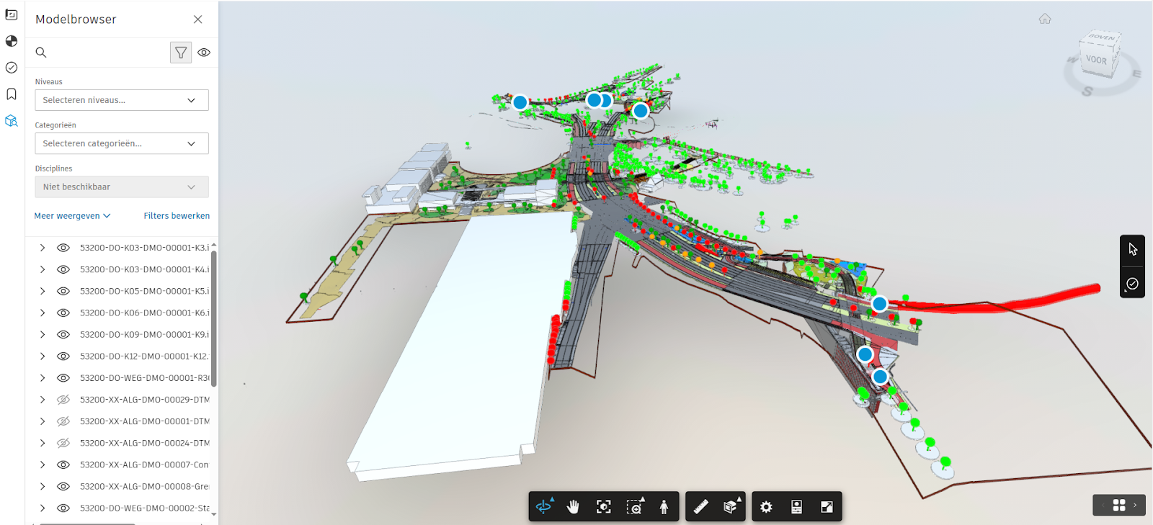
Task: Expand the 53200-DO-K05-DMO-00001-K5 tree node
Action: [x=43, y=291]
